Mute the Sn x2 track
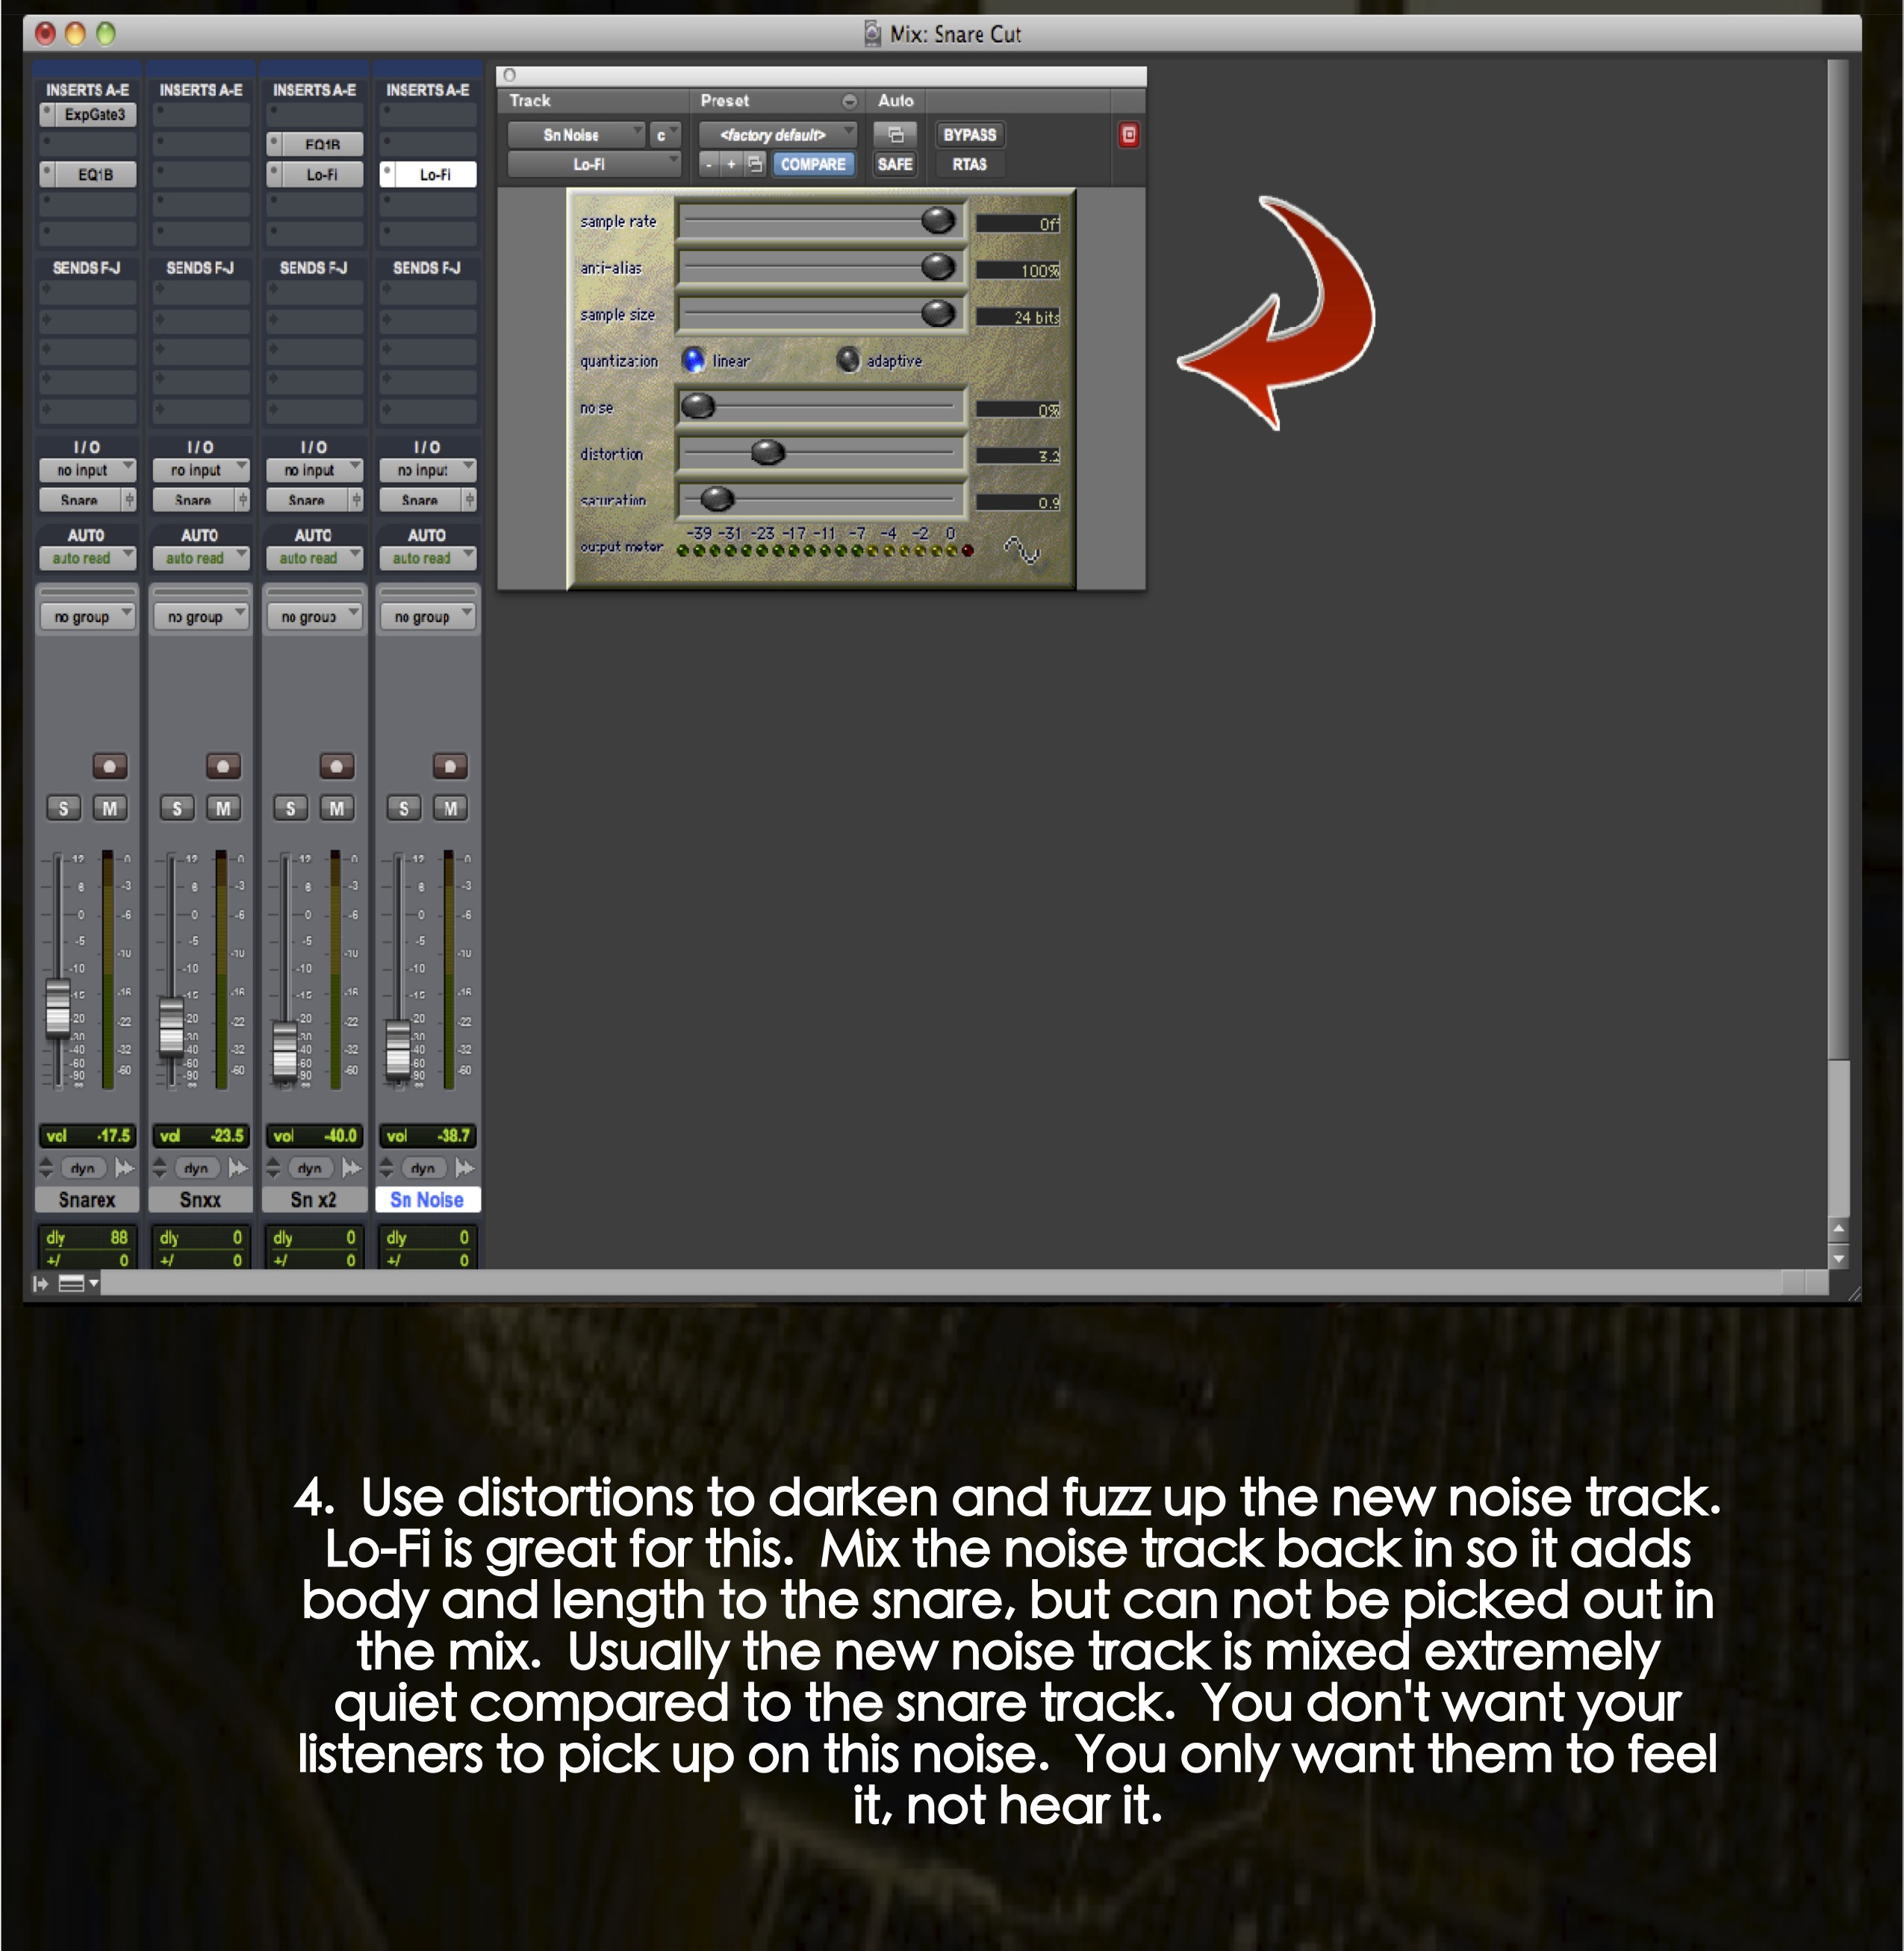 (336, 808)
